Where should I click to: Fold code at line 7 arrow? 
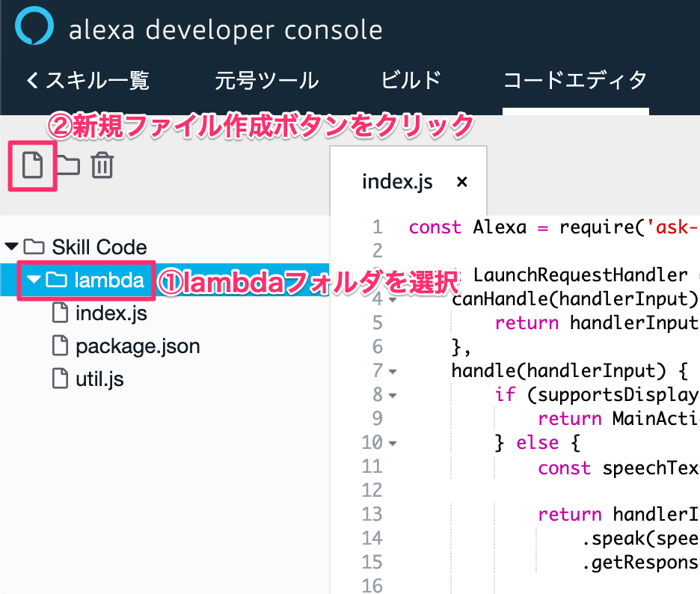pyautogui.click(x=393, y=372)
